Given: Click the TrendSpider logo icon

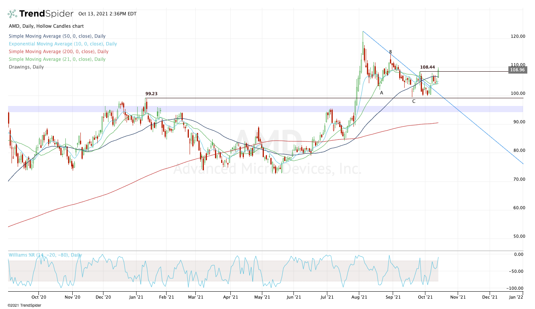Looking at the screenshot, I should pos(12,14).
